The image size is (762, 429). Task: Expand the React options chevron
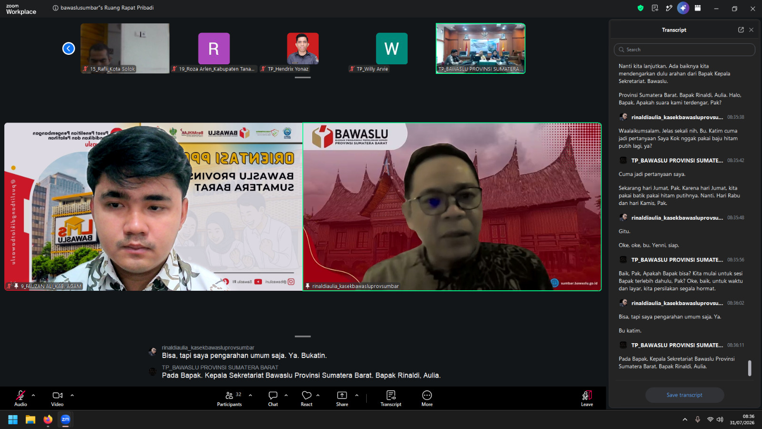pyautogui.click(x=318, y=395)
